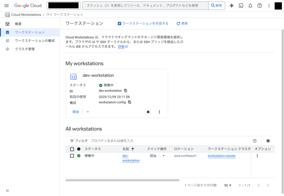This screenshot has height=196, width=284.
Task: Select 概要 in the sidebar
Action: pos(30,24)
